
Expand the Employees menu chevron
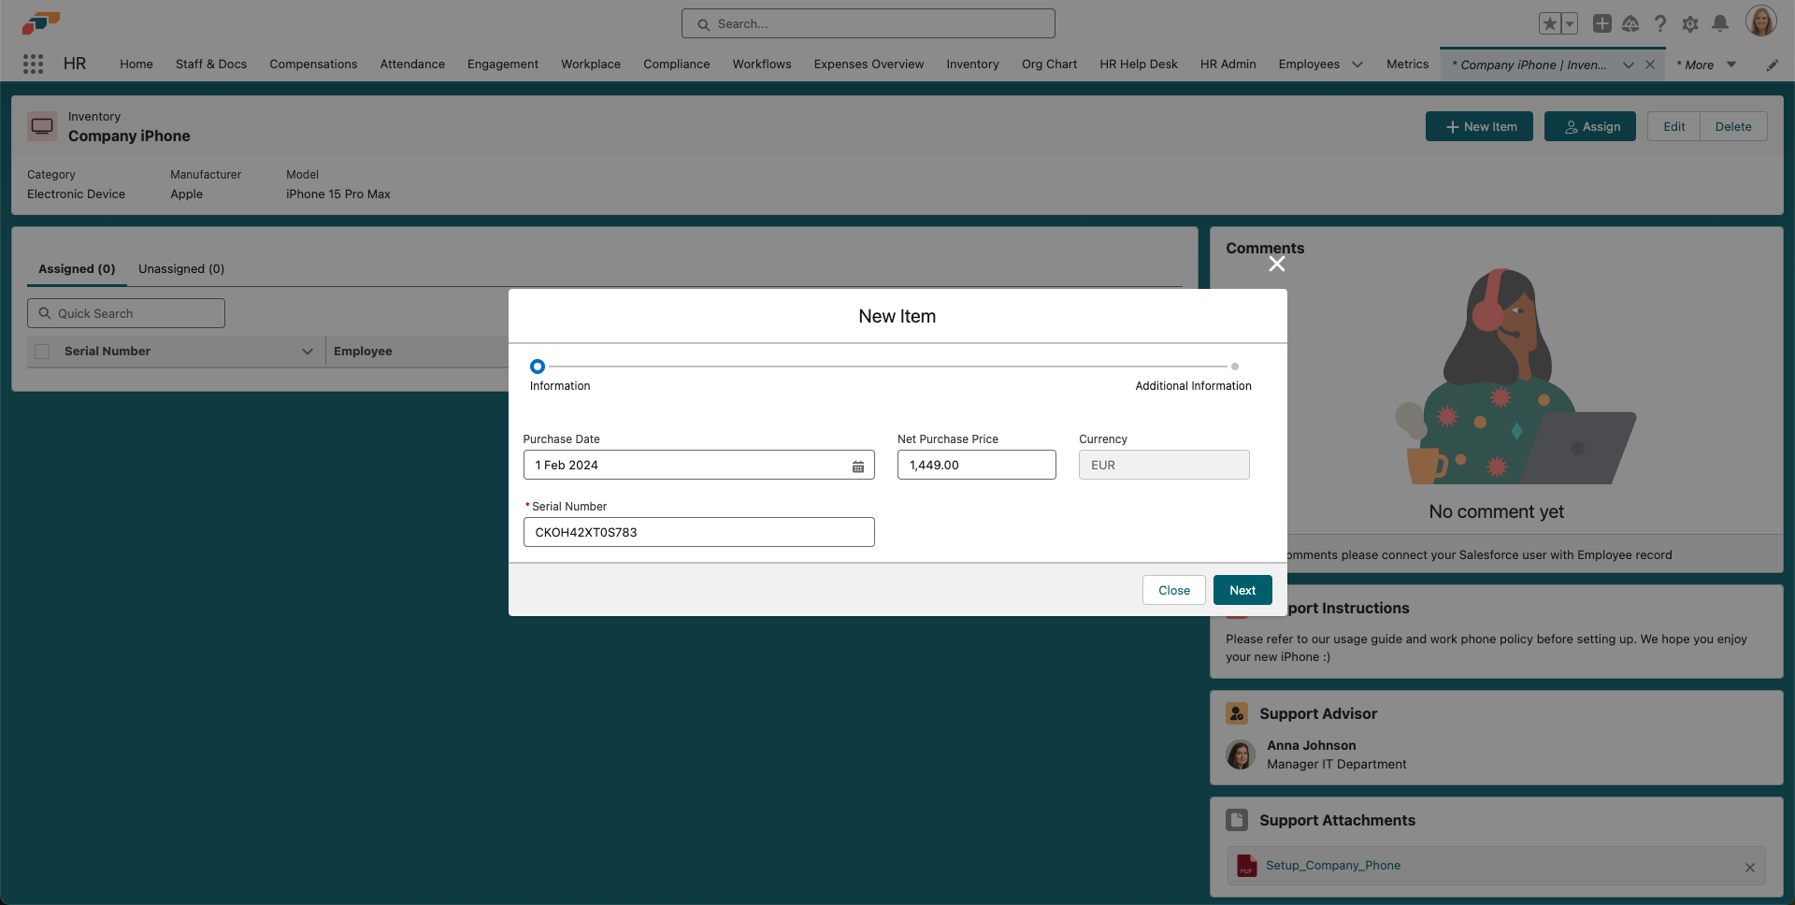(1357, 65)
